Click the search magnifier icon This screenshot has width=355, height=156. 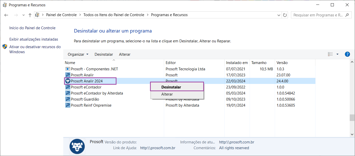347,15
